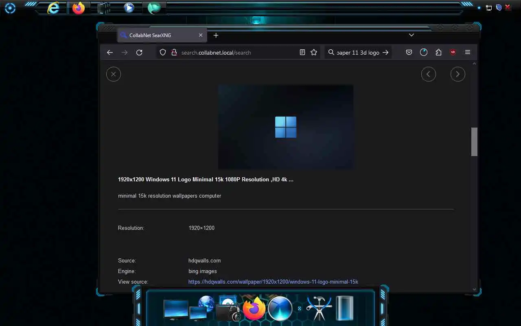This screenshot has height=326, width=521.
Task: Open a new tab with the plus button
Action: click(x=216, y=35)
